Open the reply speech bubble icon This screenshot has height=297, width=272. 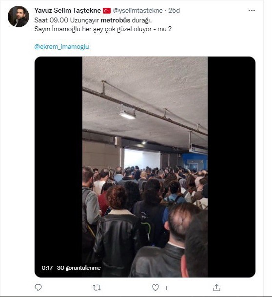coord(38,287)
